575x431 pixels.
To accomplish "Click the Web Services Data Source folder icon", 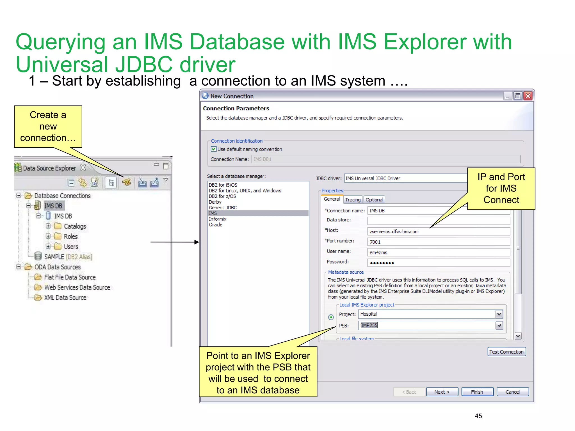I will point(38,287).
